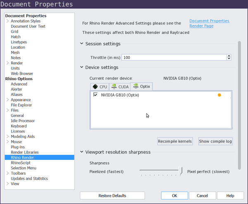Collapse the Session settings section
The image size is (248, 204).
[81, 43]
